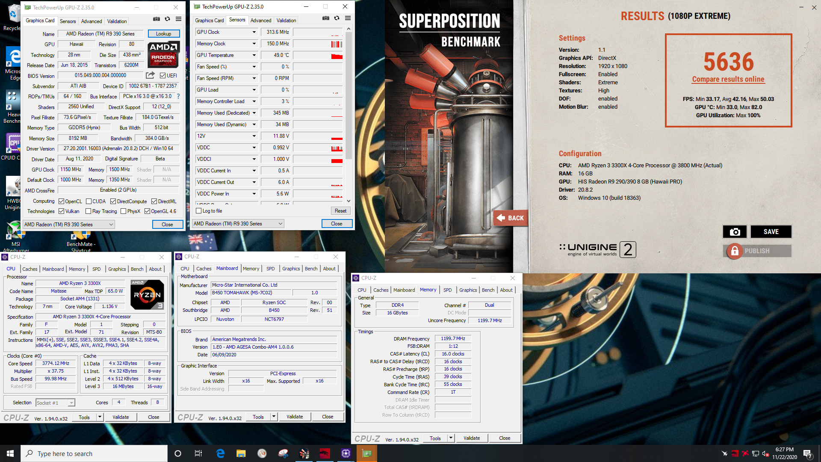This screenshot has width=821, height=462.
Task: Click GPU Temperature sensor graph
Action: pos(318,55)
